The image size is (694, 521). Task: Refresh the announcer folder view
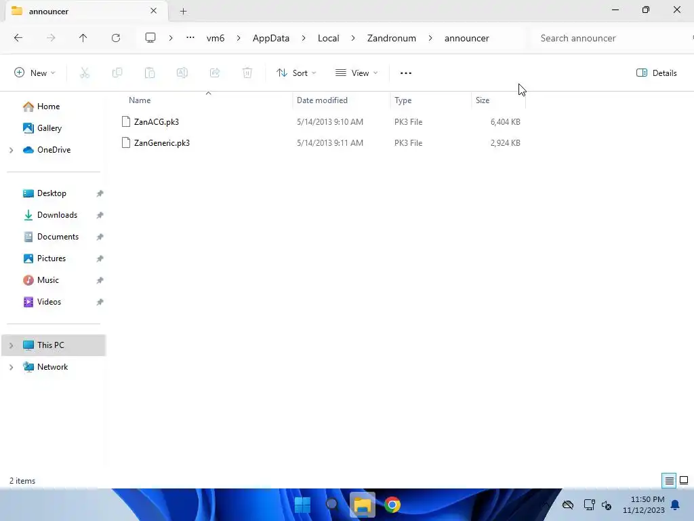(116, 38)
